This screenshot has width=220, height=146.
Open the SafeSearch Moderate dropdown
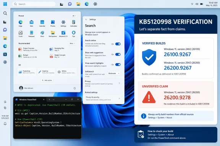pyautogui.click(x=114, y=73)
